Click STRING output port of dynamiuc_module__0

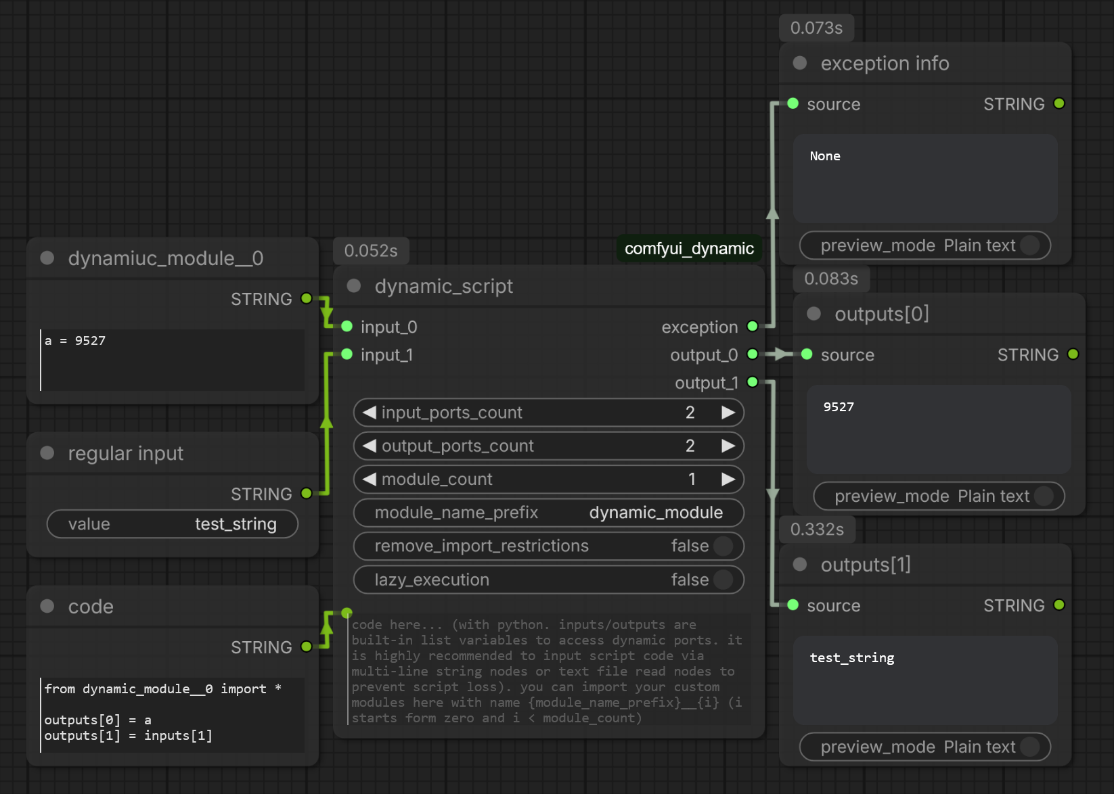307,298
